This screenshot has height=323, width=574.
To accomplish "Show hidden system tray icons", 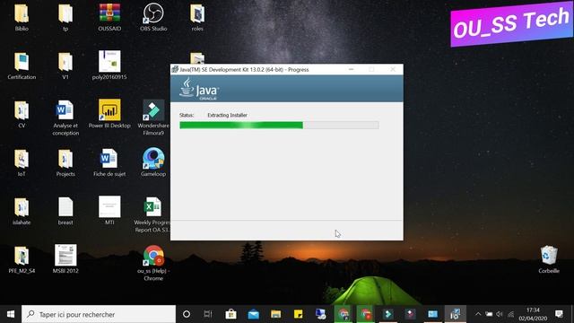I will tap(478, 314).
